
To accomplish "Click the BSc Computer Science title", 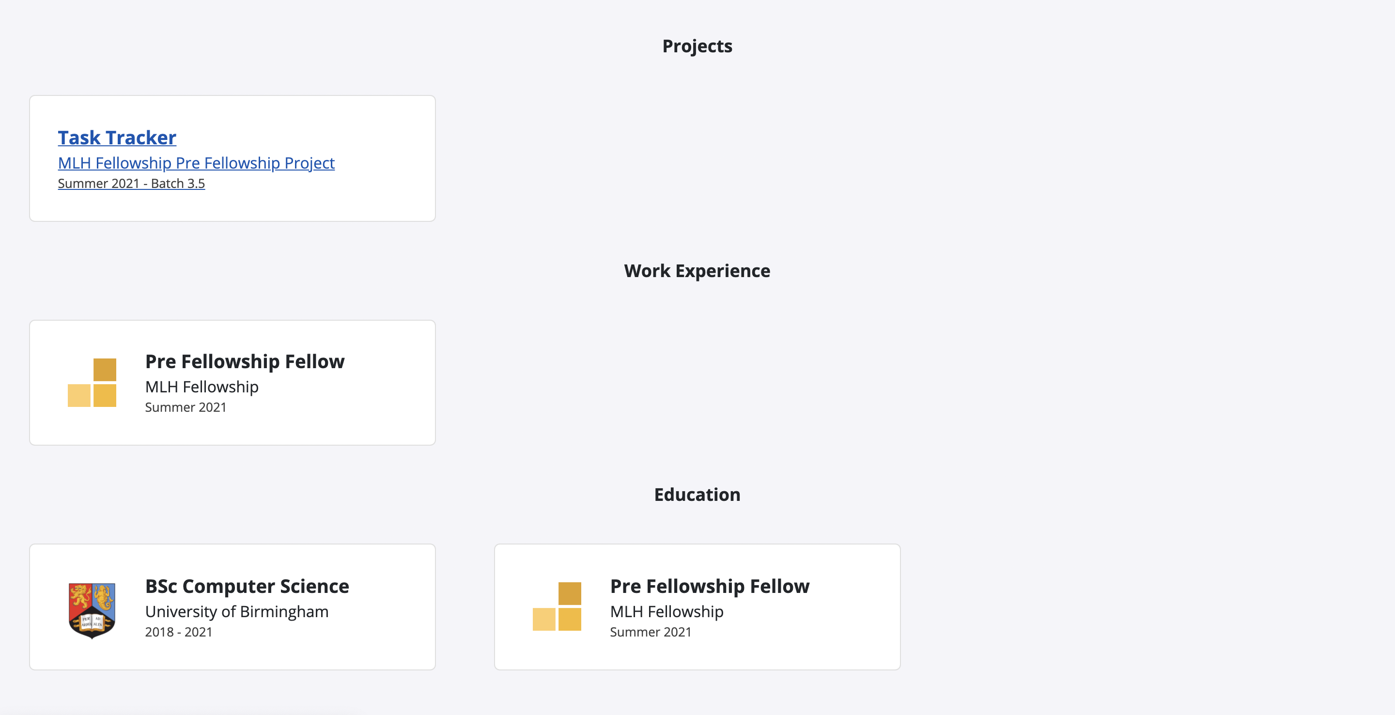I will 247,586.
